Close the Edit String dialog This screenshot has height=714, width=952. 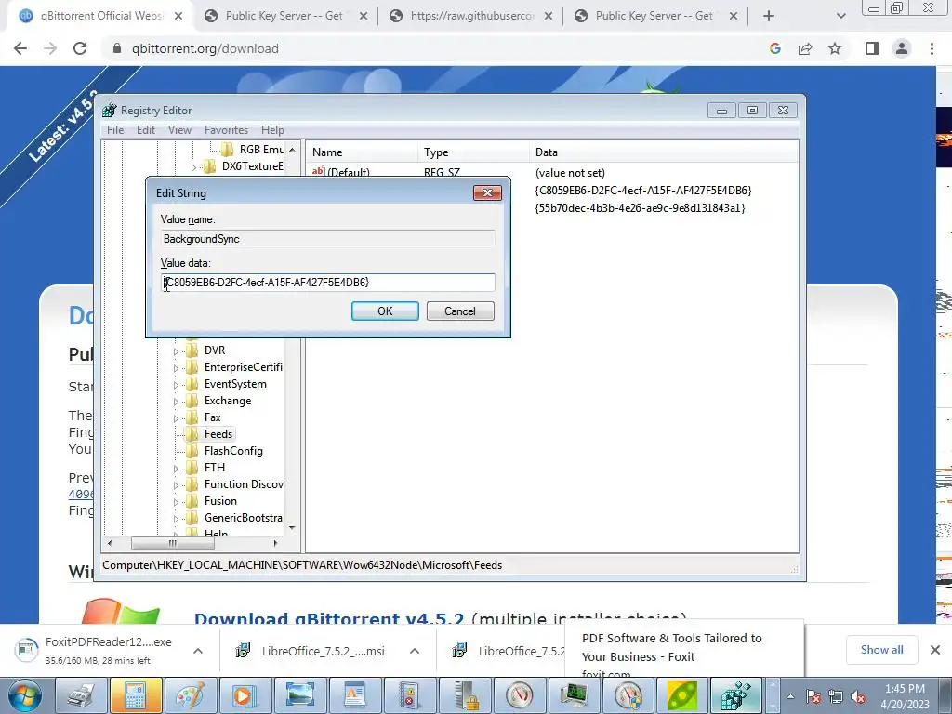pos(487,193)
